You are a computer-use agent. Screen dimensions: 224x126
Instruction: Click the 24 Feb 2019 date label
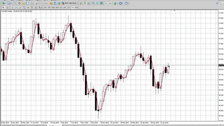click(x=125, y=123)
